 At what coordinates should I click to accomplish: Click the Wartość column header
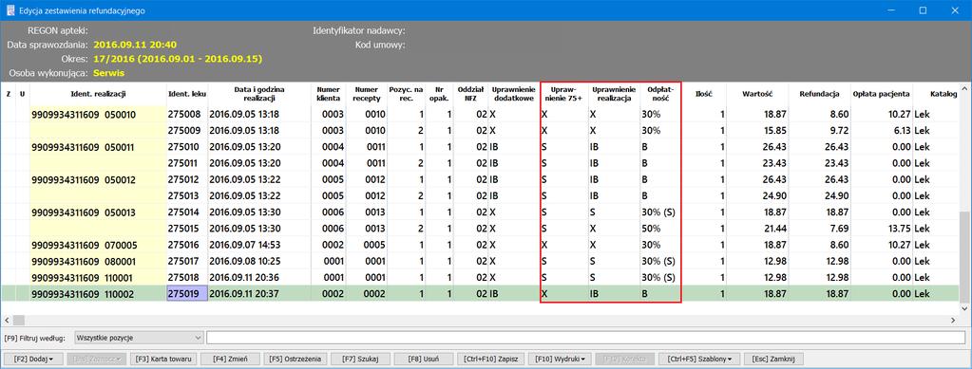pyautogui.click(x=757, y=94)
